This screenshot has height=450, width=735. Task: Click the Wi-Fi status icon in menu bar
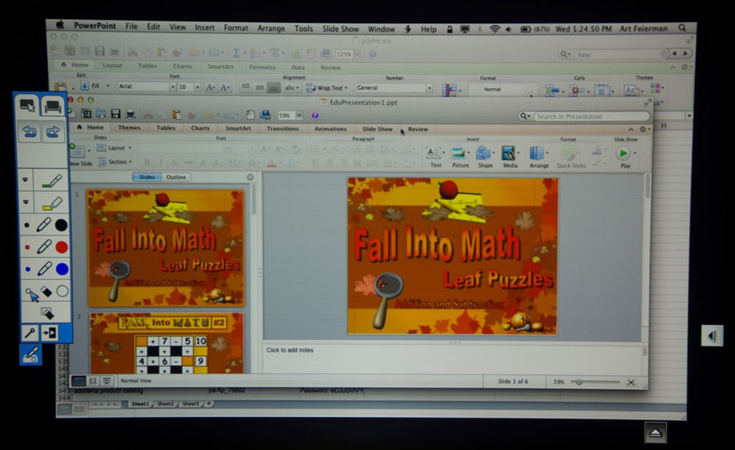(495, 29)
